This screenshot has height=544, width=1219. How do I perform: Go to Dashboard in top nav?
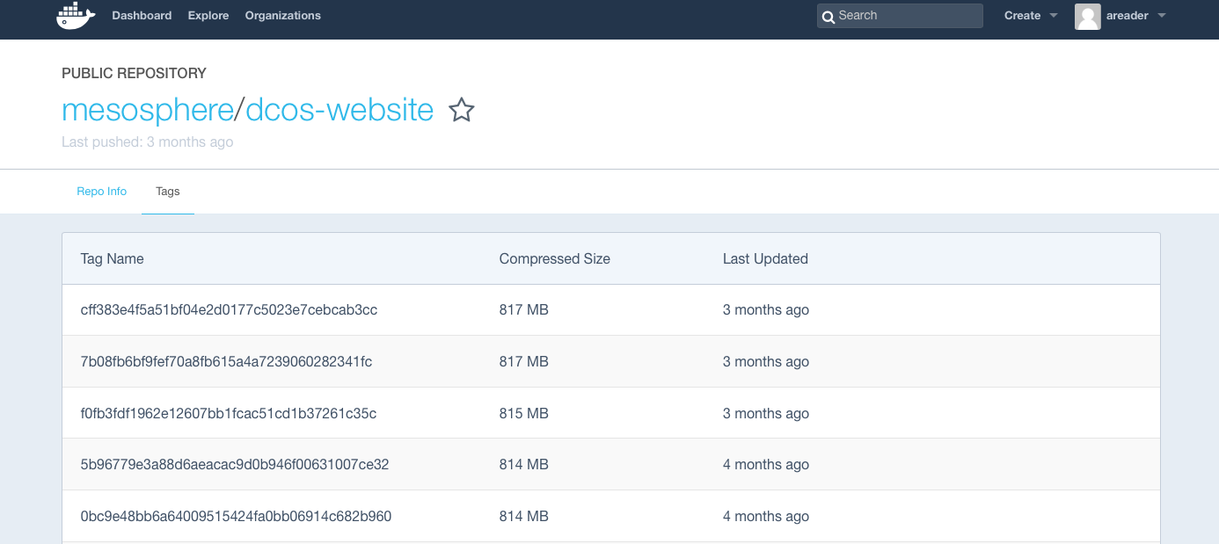tap(142, 16)
